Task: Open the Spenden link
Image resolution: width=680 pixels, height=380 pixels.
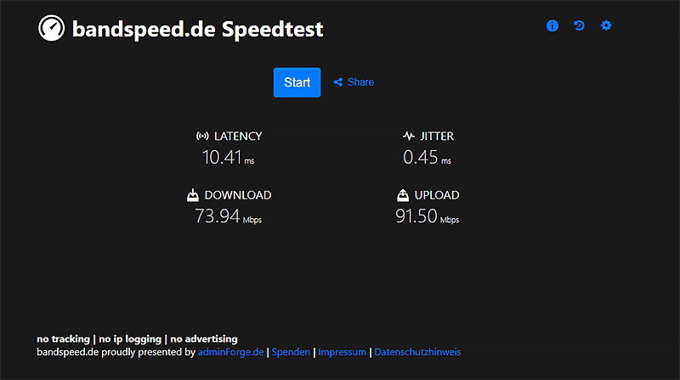Action: point(291,352)
